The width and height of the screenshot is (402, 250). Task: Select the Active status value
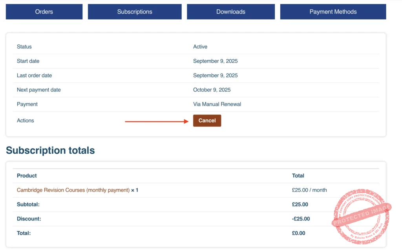[200, 47]
